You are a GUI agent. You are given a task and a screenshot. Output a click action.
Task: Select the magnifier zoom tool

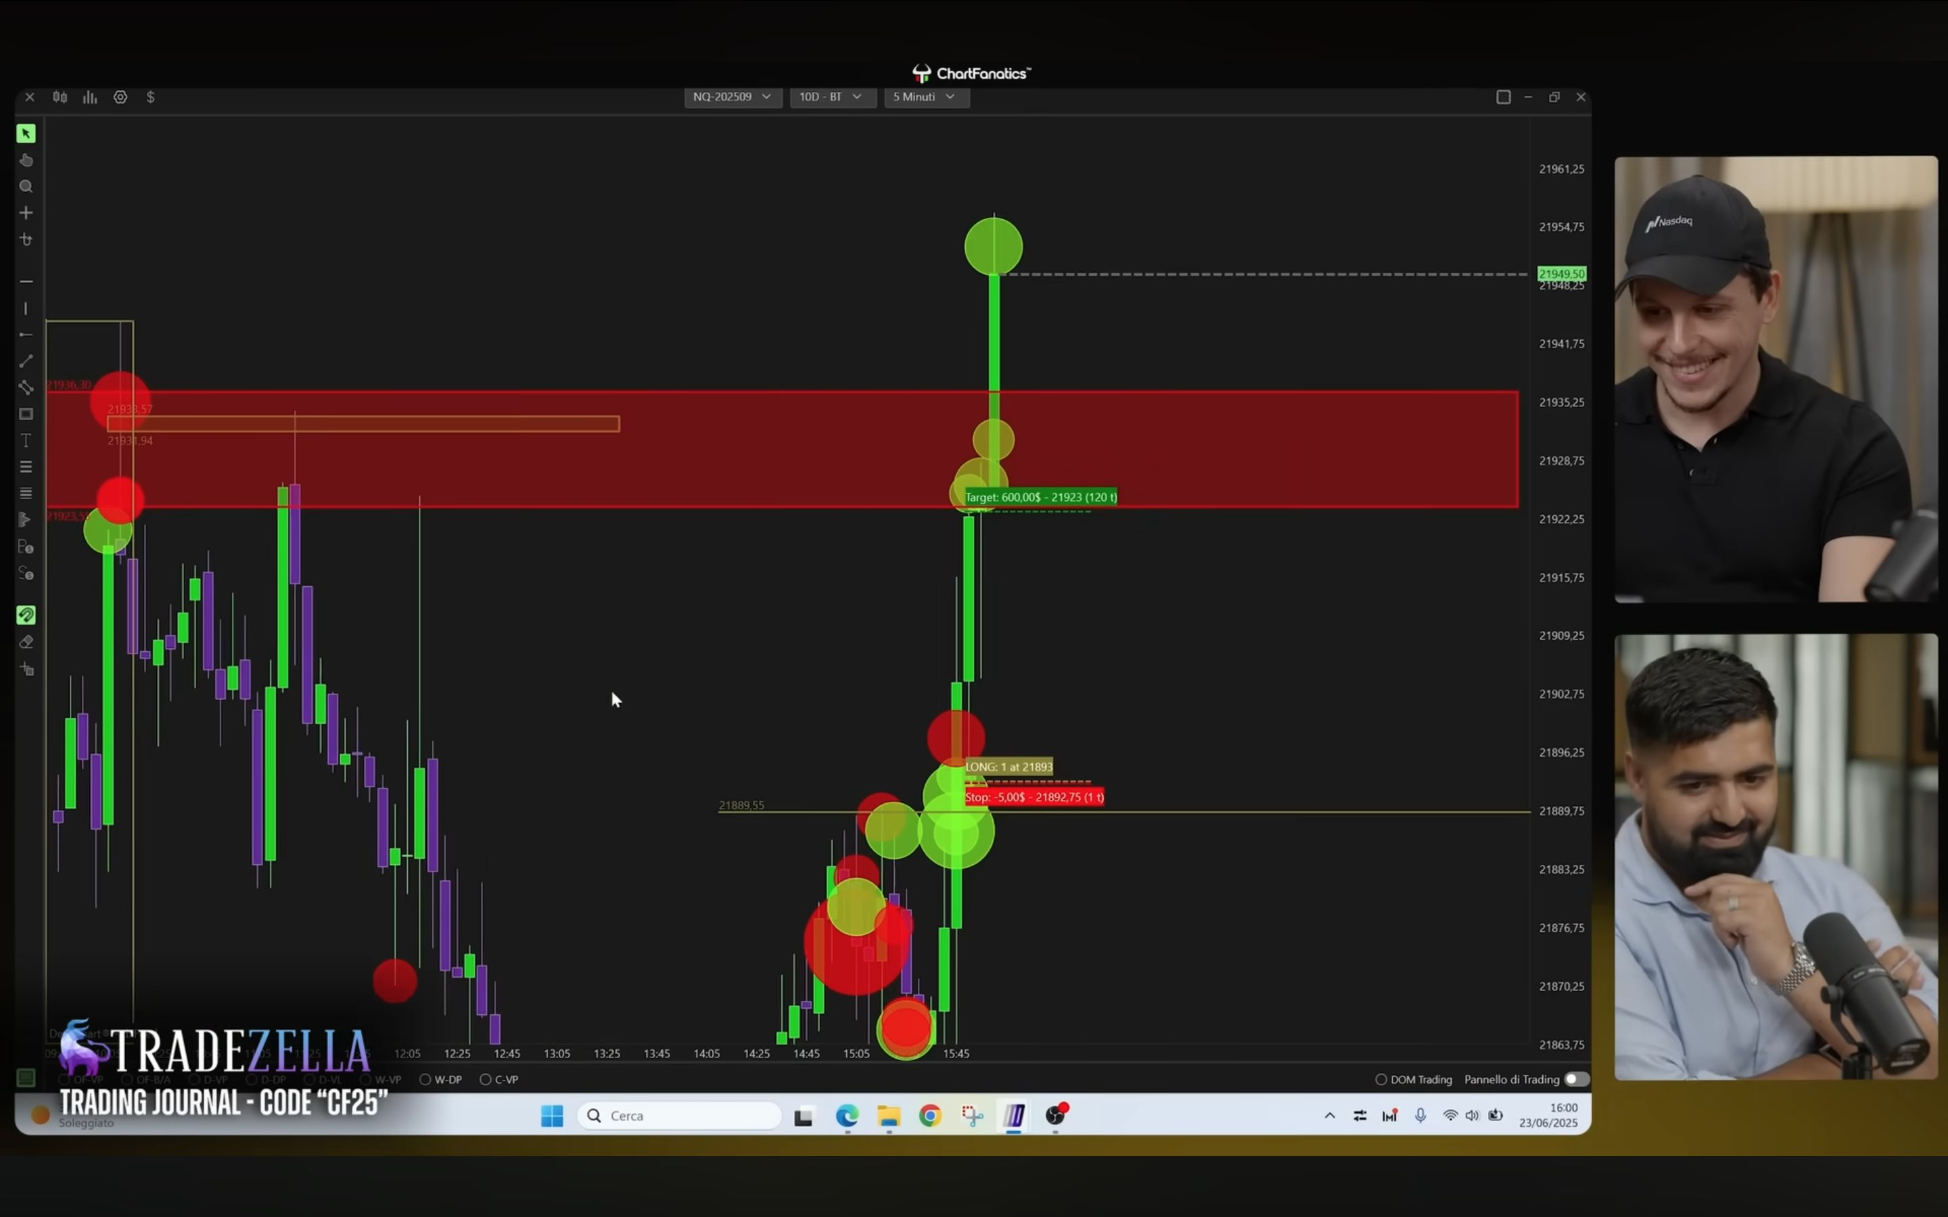tap(26, 187)
